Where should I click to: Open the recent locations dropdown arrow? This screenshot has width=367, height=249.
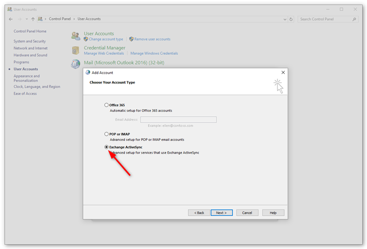click(27, 19)
